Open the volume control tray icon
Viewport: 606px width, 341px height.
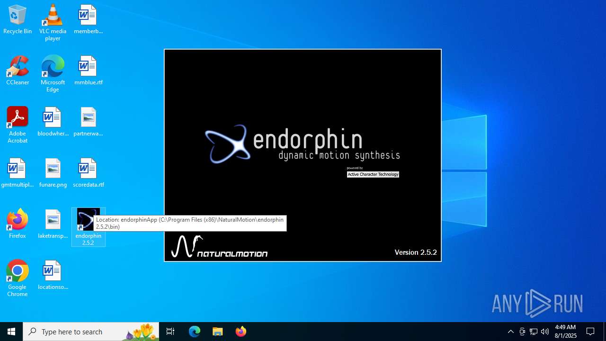(545, 332)
